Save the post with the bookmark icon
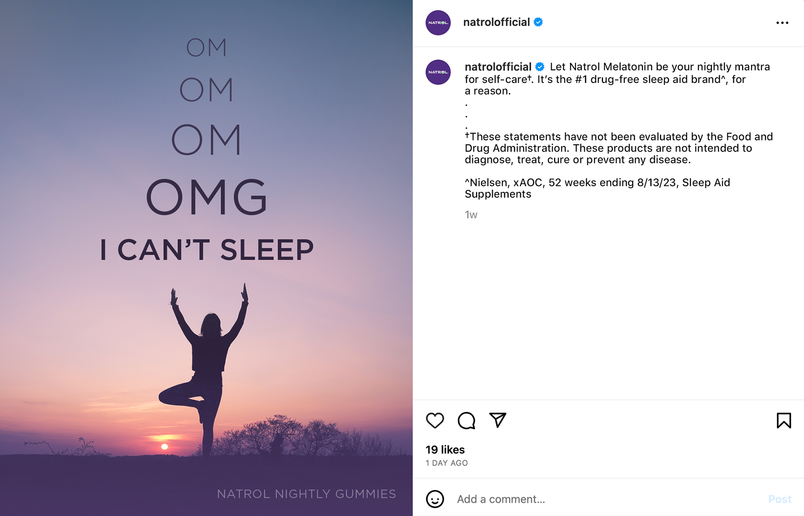This screenshot has width=804, height=516. click(x=783, y=421)
